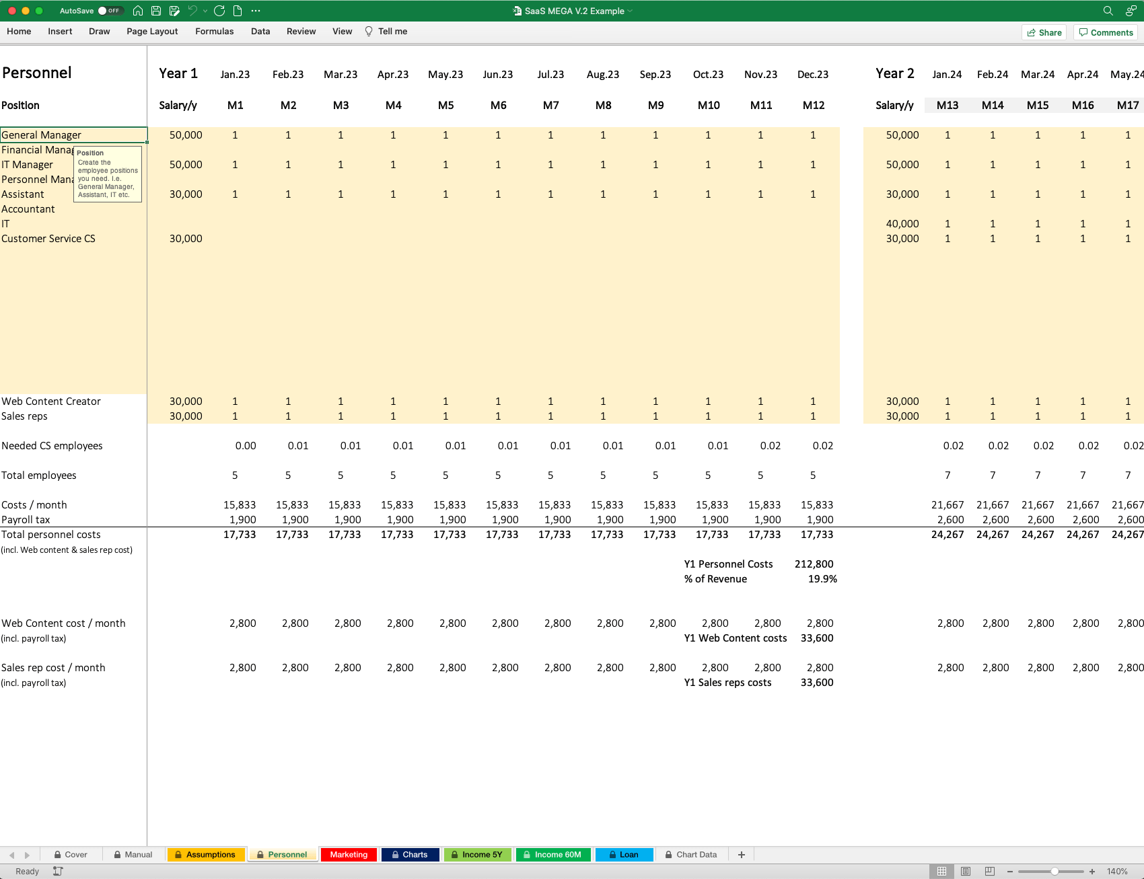
Task: Open the more commands ellipsis in title bar
Action: [256, 11]
